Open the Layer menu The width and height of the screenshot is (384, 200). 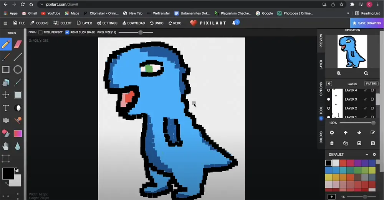[x=84, y=23]
